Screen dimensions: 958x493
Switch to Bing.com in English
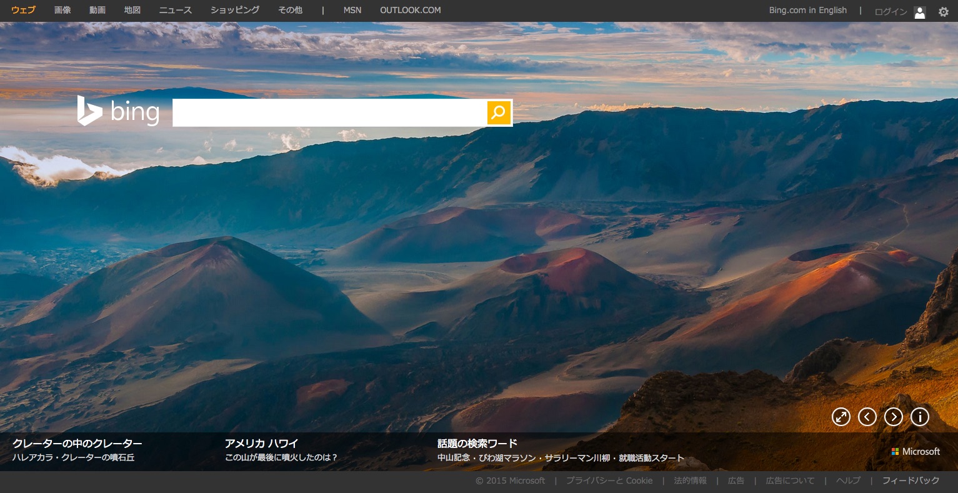[807, 10]
